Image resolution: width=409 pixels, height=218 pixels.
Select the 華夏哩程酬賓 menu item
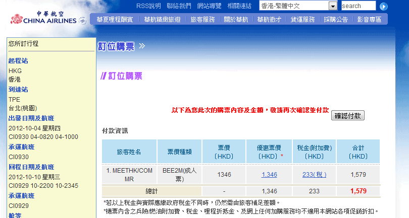tap(115, 20)
